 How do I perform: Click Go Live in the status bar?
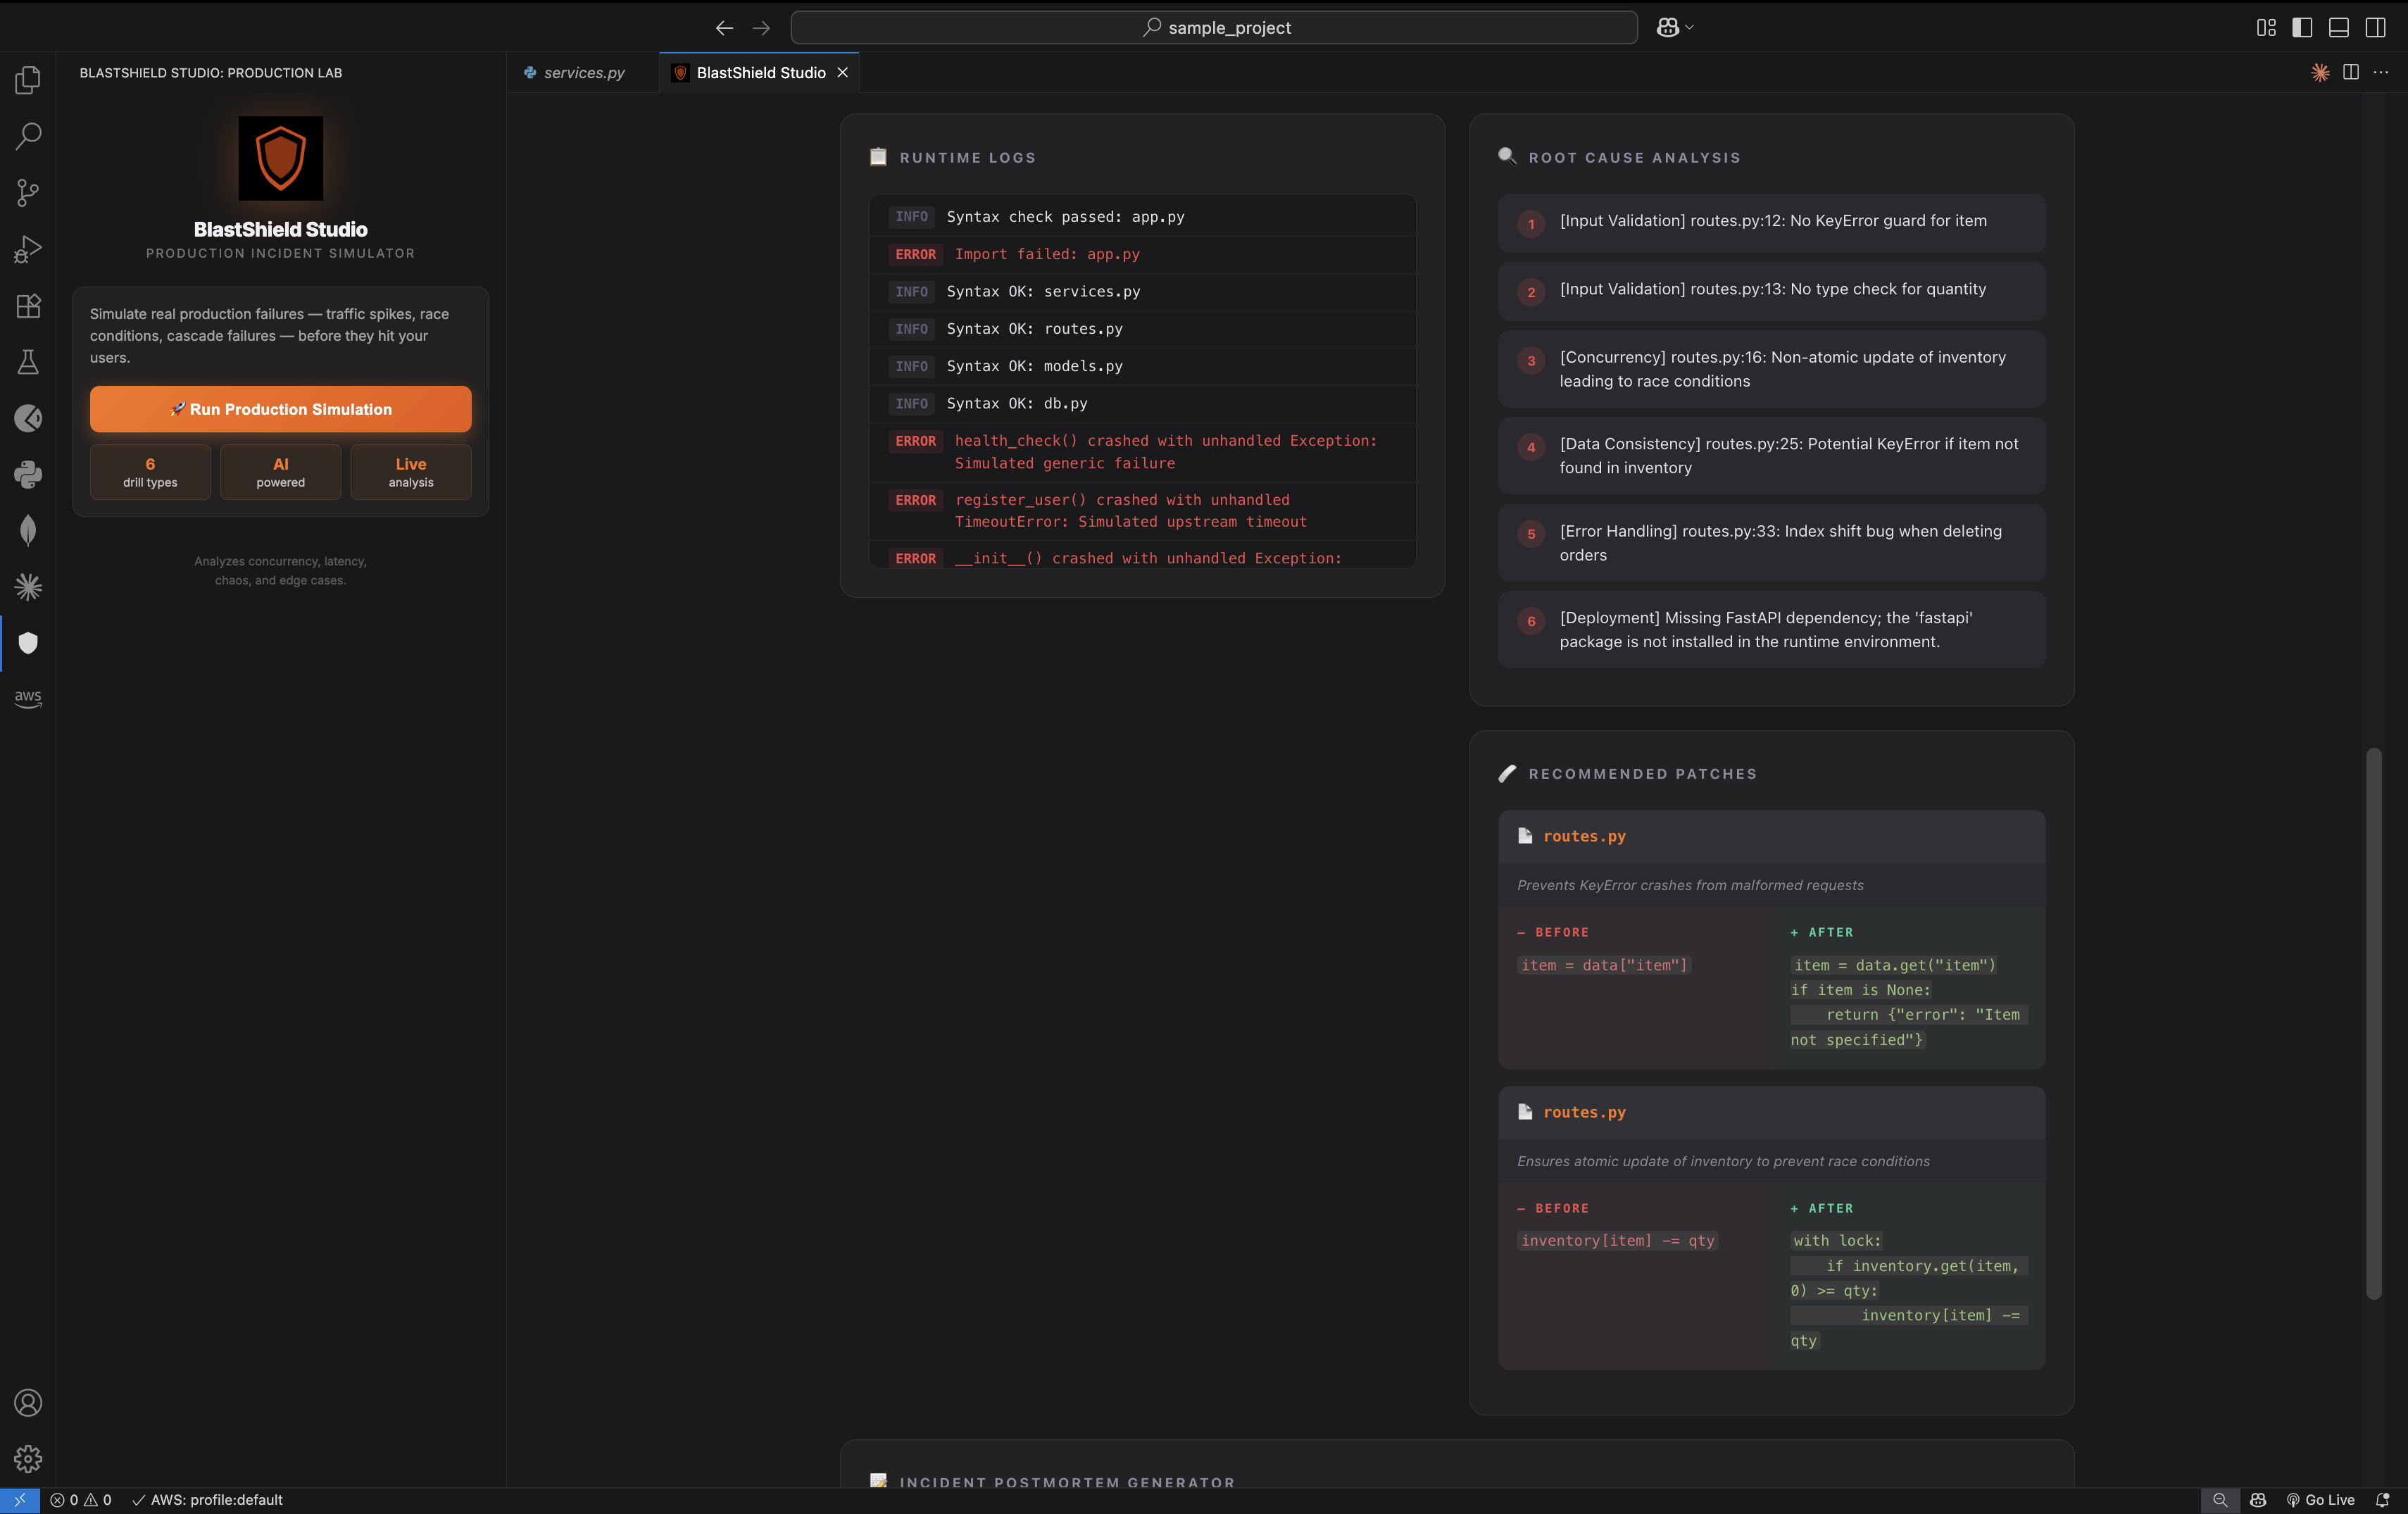[x=2320, y=1500]
